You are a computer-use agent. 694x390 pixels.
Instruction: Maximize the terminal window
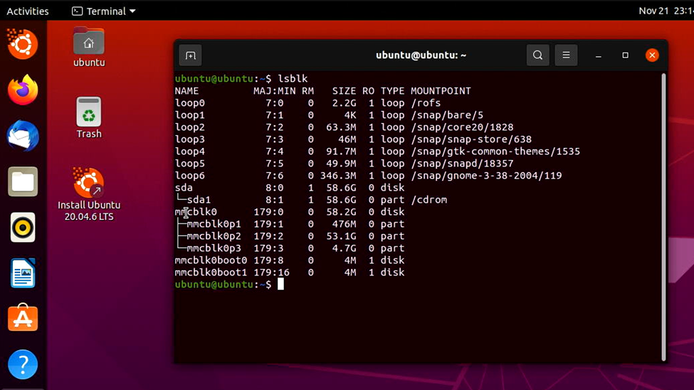coord(625,56)
